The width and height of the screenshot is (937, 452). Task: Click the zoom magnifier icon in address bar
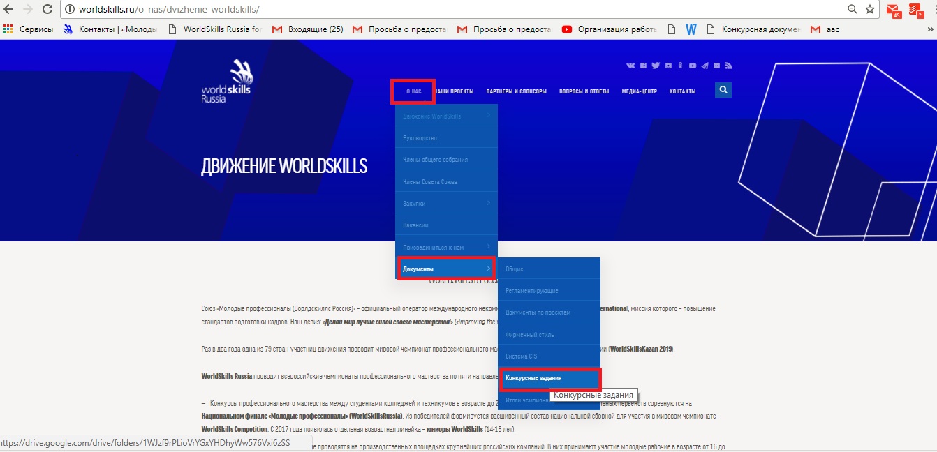(852, 10)
